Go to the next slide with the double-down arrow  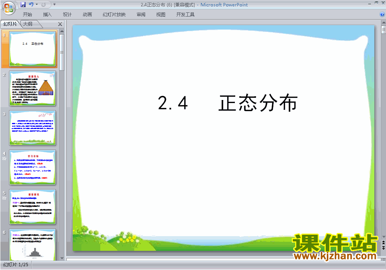point(383,248)
